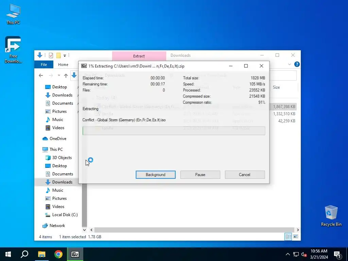Click the 1,867,398 KB size cell
Screen dimensions: 348x261
point(284,107)
